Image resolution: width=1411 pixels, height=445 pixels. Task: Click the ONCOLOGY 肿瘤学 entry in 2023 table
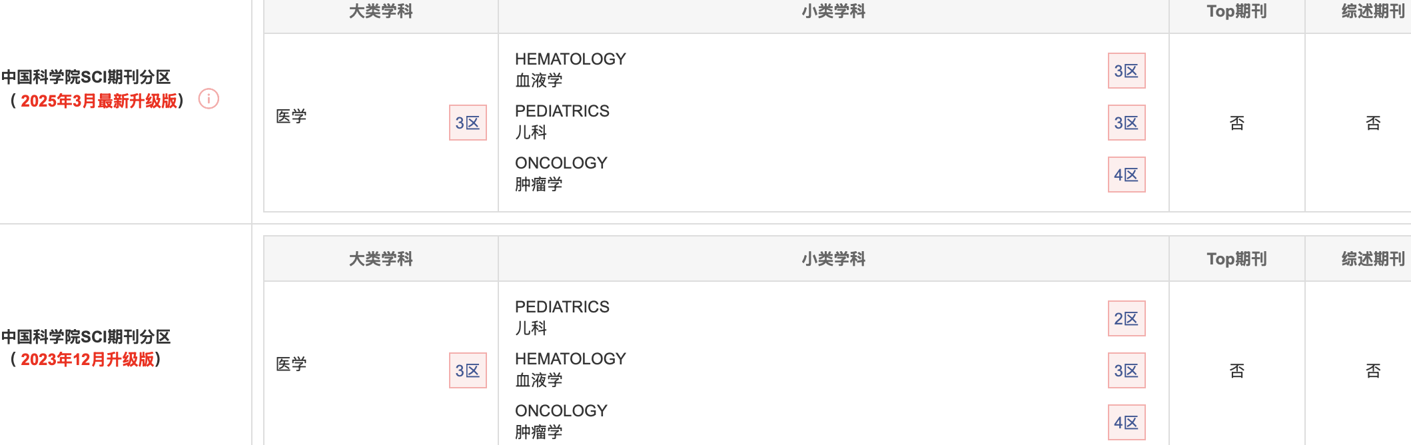[x=561, y=421]
